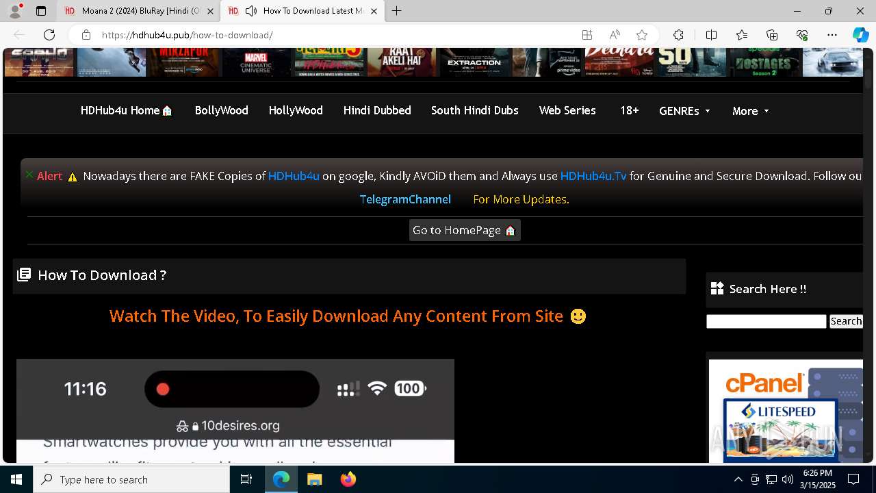This screenshot has height=493, width=876.
Task: Turn on Read aloud in address bar
Action: (x=615, y=35)
